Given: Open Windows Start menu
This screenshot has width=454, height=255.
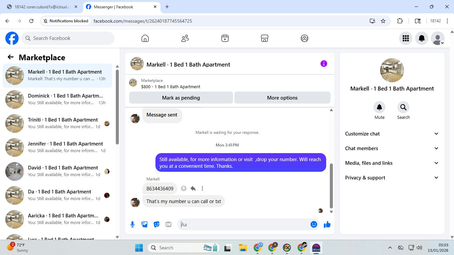Looking at the screenshot, I should click(x=139, y=248).
